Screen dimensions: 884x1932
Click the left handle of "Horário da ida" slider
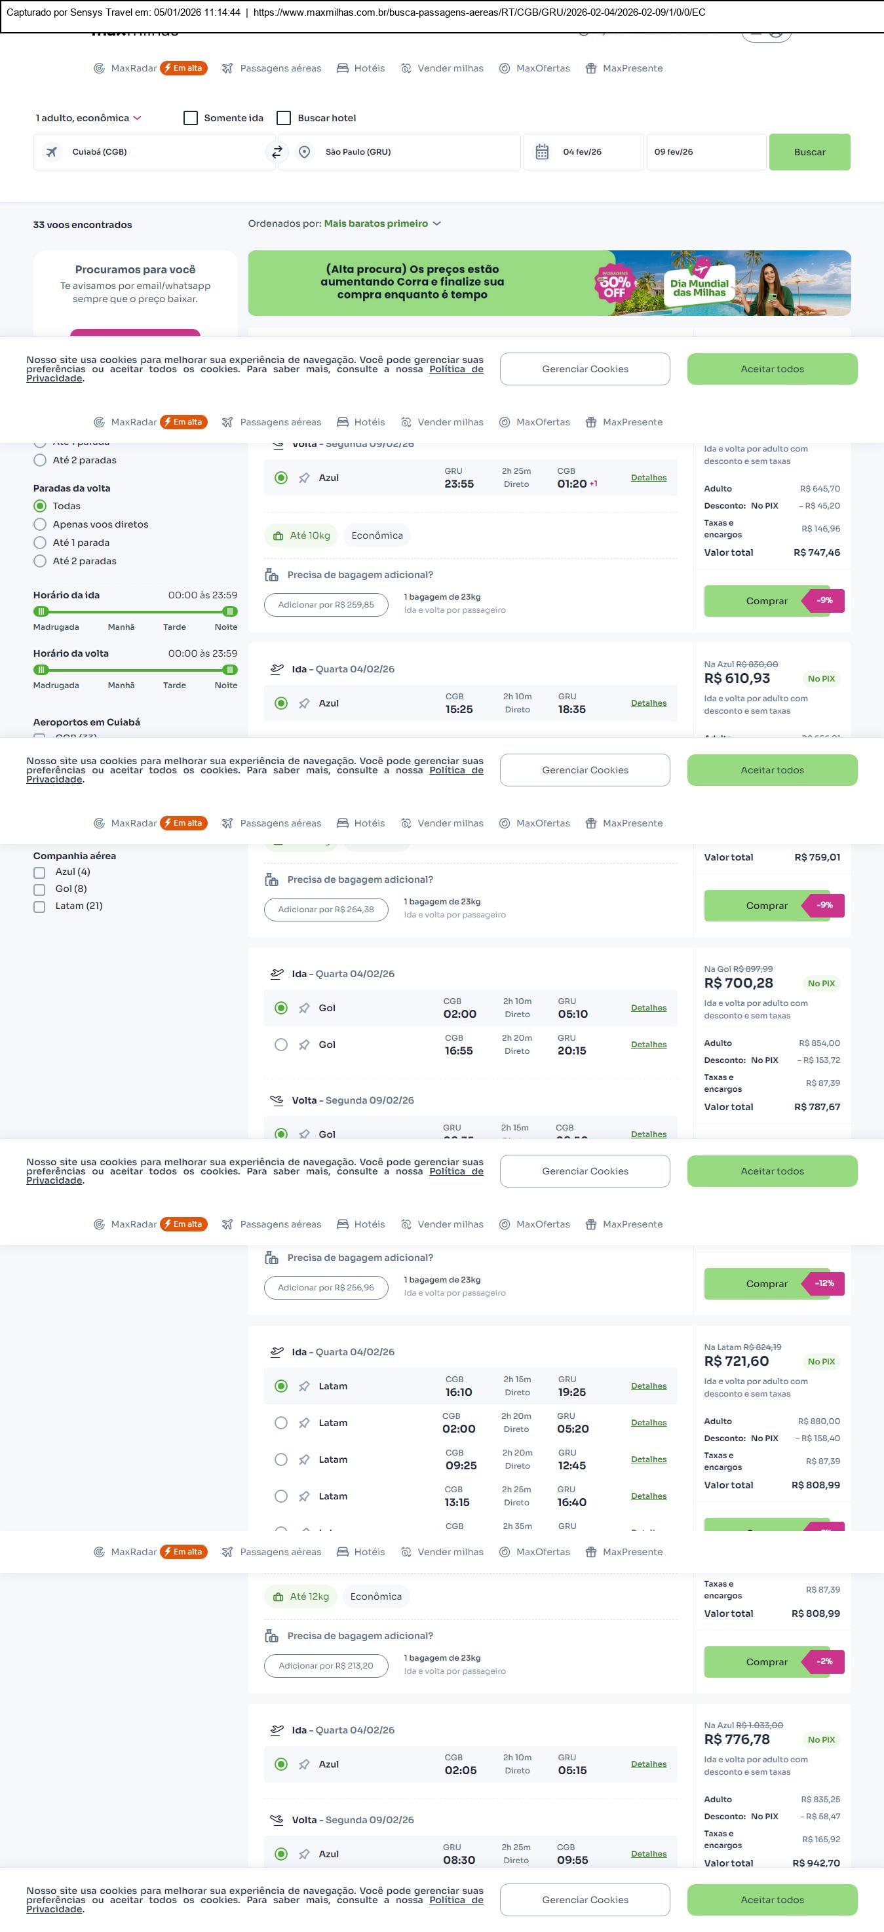pos(41,612)
